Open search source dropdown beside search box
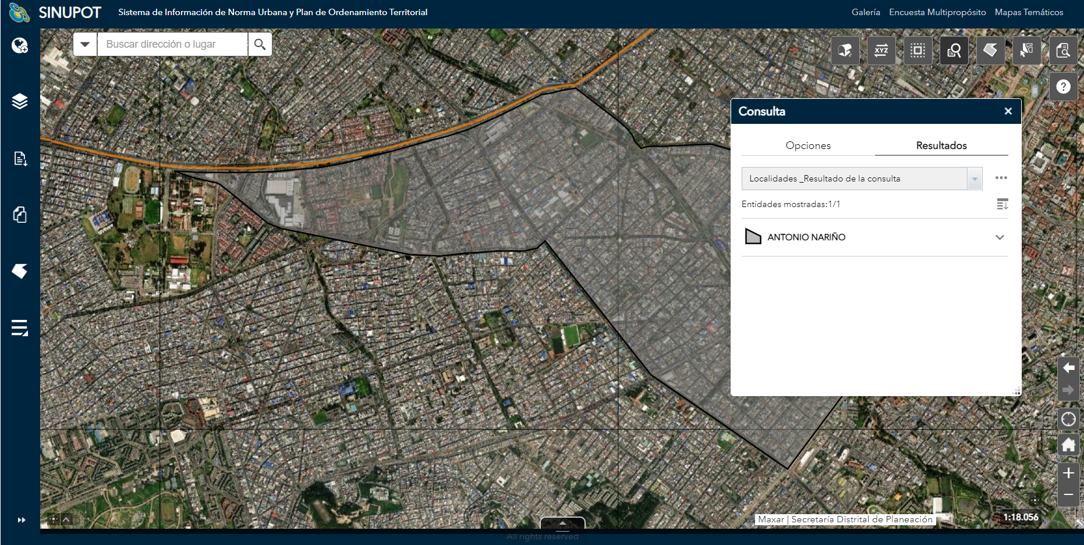This screenshot has width=1084, height=545. pyautogui.click(x=85, y=44)
